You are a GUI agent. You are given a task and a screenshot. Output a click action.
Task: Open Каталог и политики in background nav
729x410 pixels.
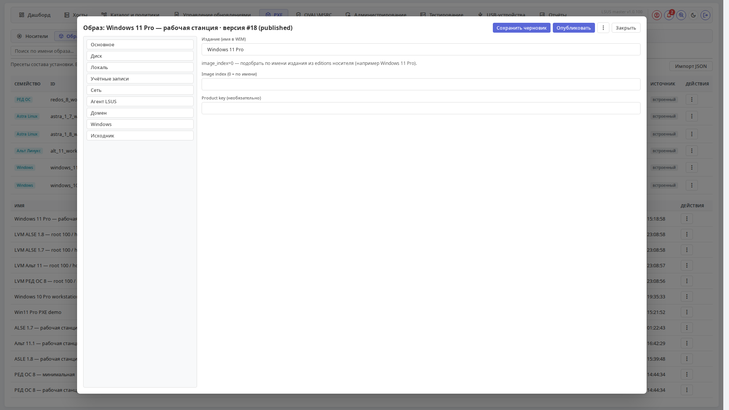[130, 15]
